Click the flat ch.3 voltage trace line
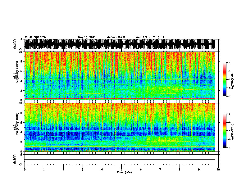Screen dimensions: 246x190 pos(120,159)
